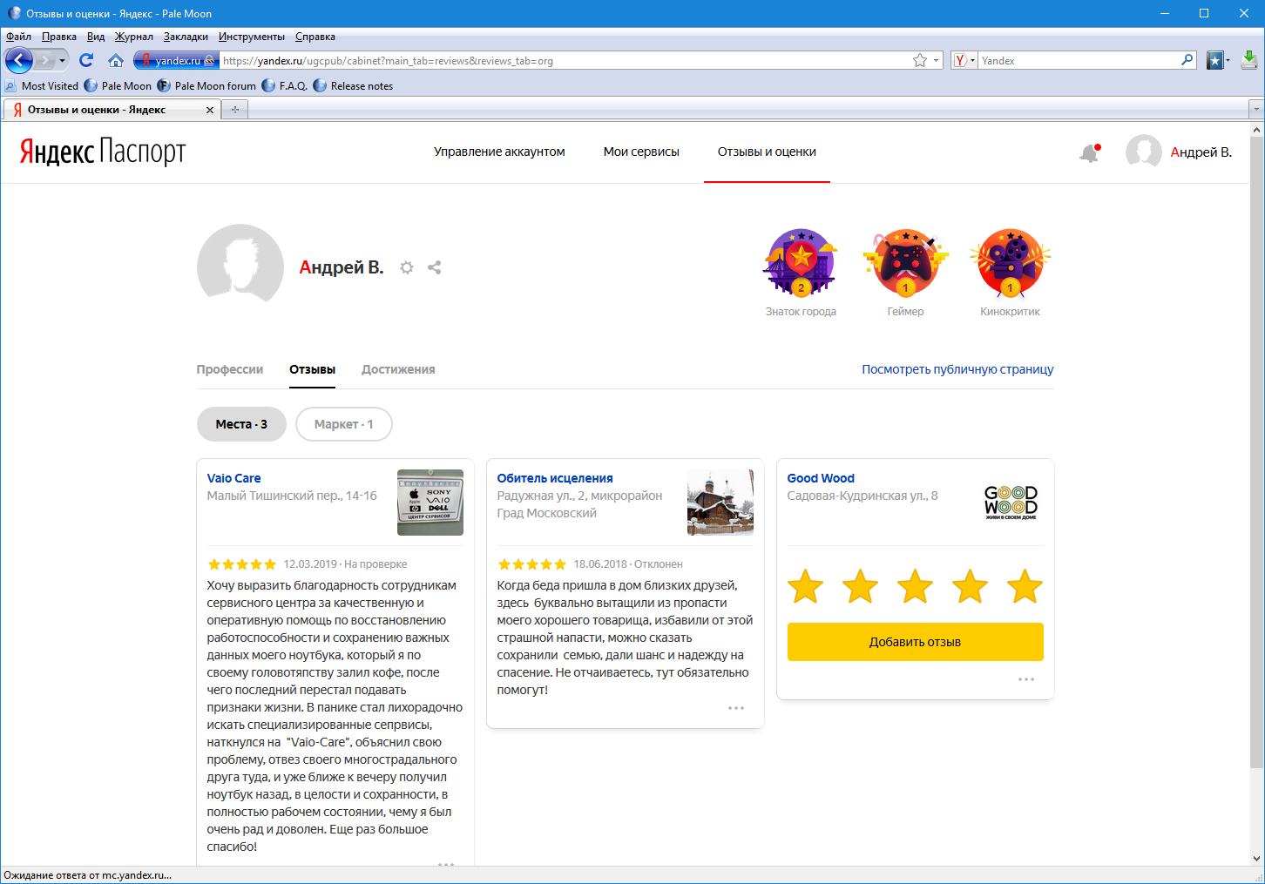
Task: Open the three-dots menu on the Обитель исцеления card
Action: pyautogui.click(x=736, y=708)
